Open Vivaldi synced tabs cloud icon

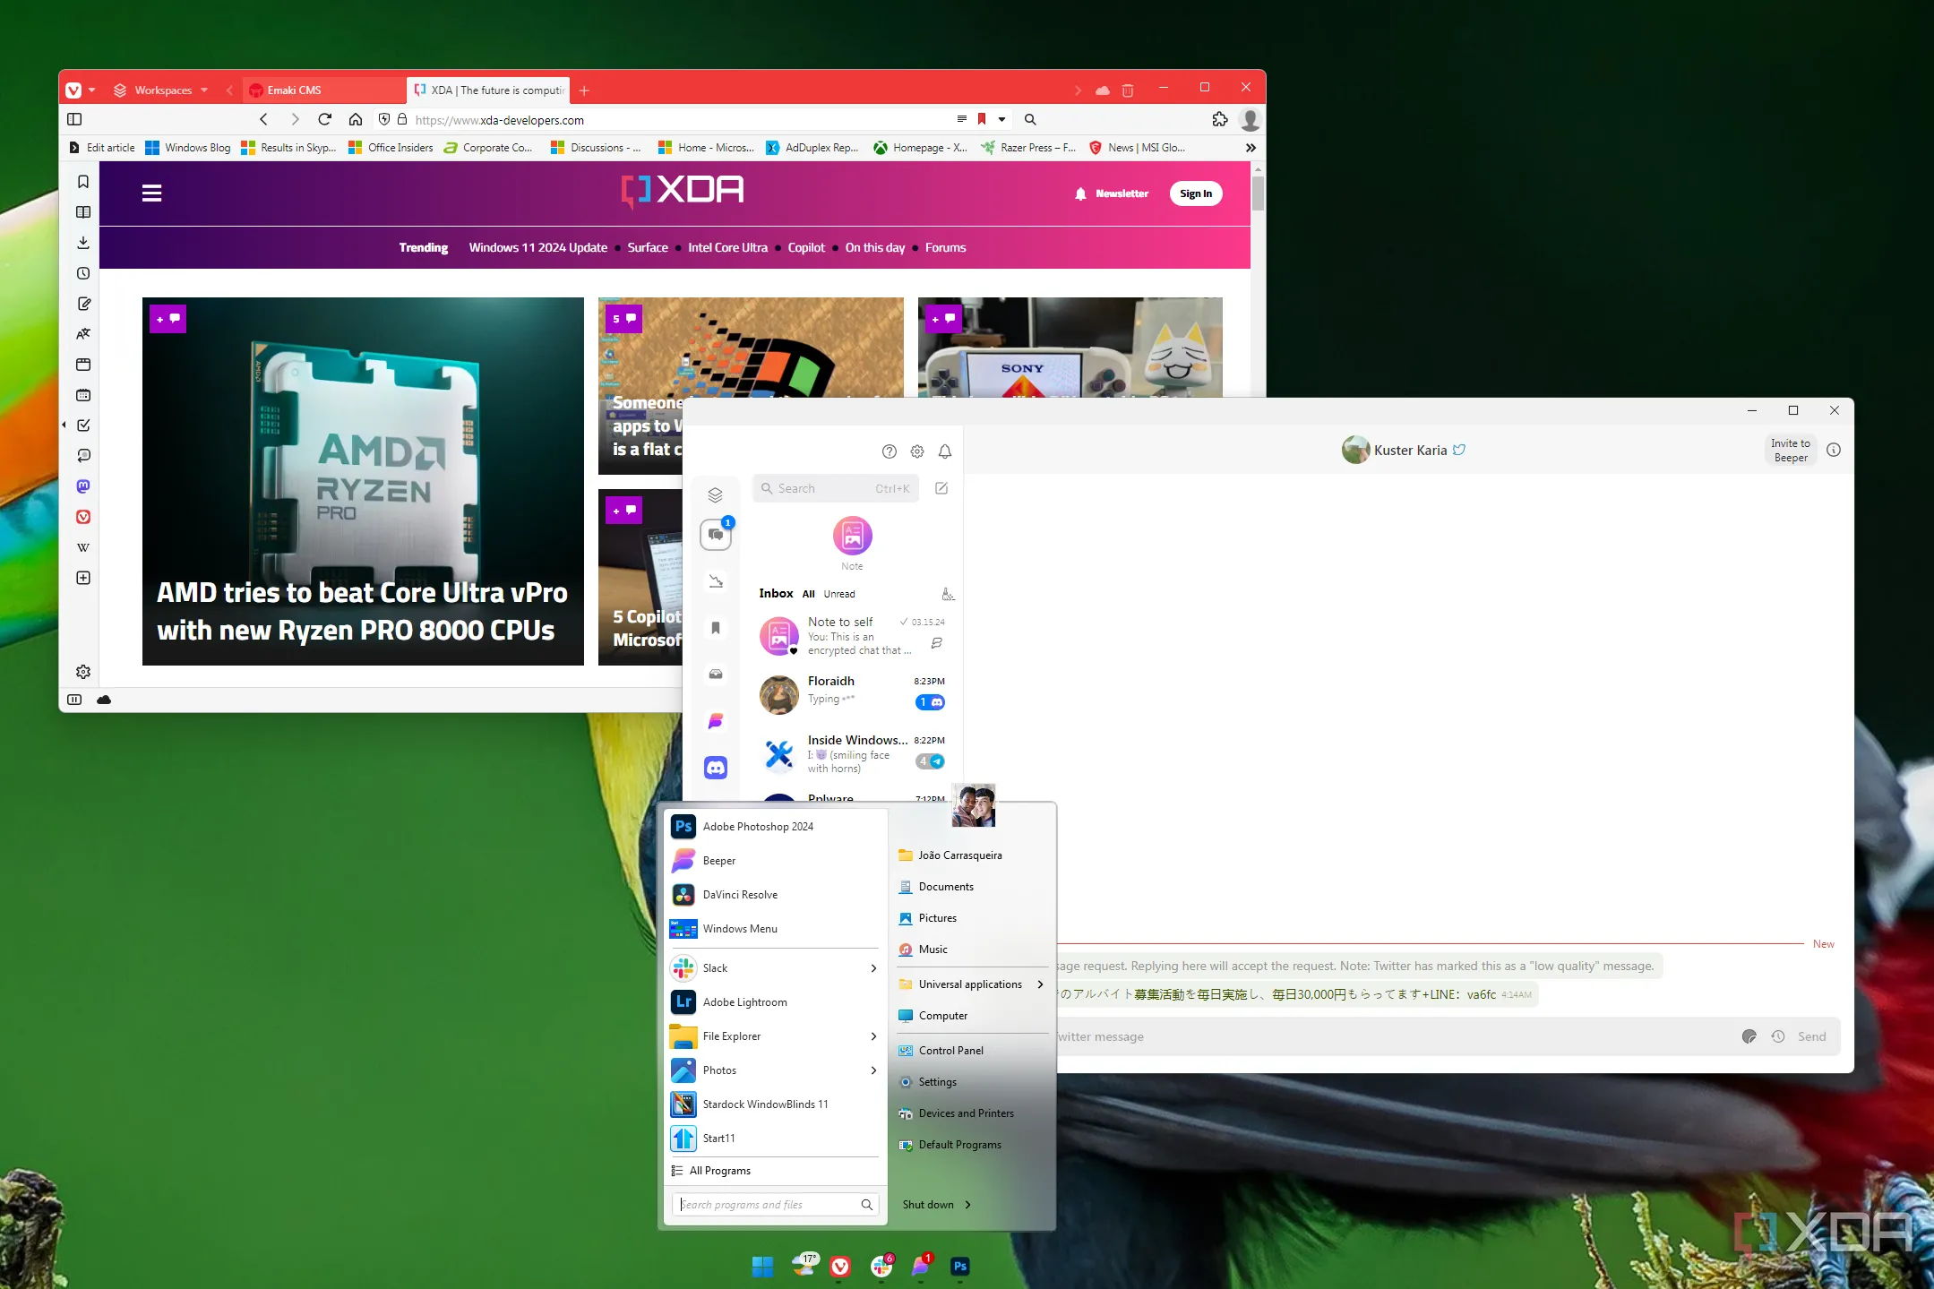pos(1103,90)
